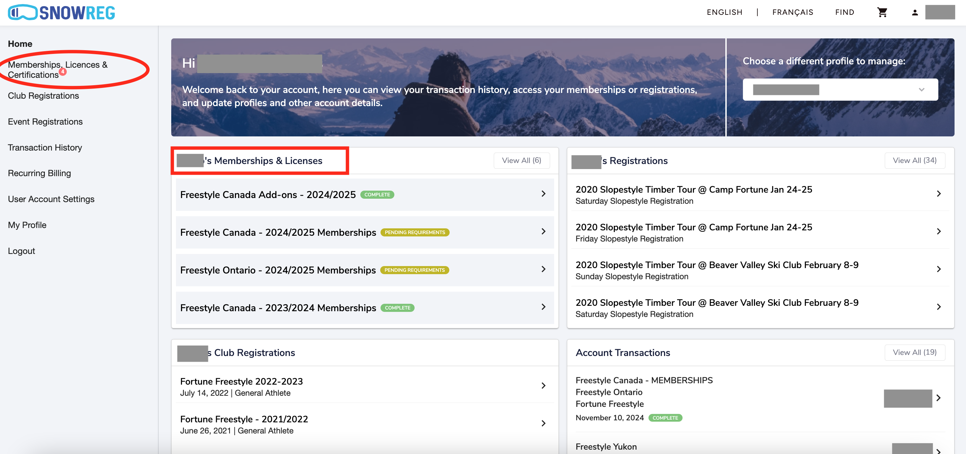Open Transaction History from sidebar

coord(44,147)
